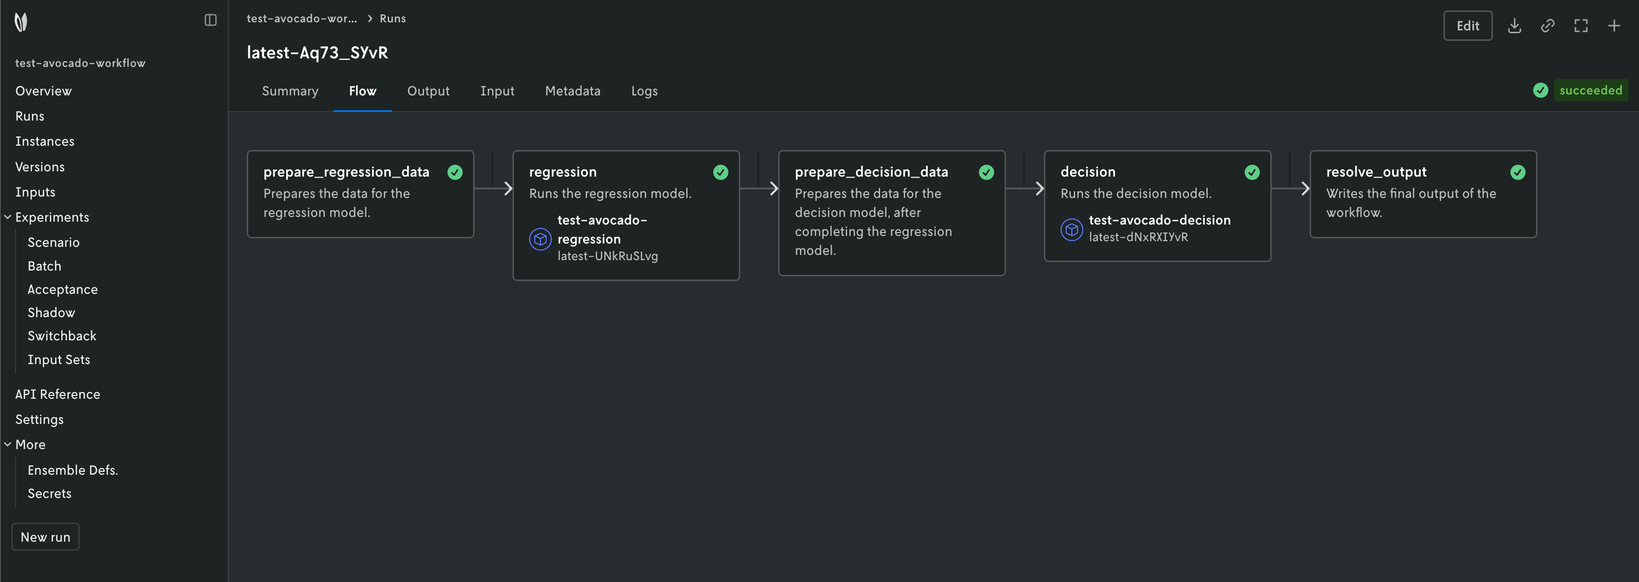
Task: Open test-avocado-regression app link
Action: tap(602, 229)
